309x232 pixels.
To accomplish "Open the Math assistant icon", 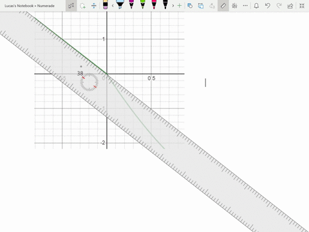I will 234,6.
